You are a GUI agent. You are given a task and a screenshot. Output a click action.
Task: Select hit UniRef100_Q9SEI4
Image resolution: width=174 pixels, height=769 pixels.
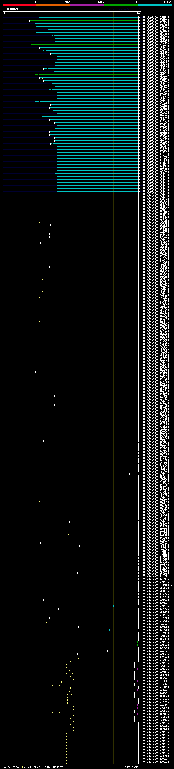[156, 78]
